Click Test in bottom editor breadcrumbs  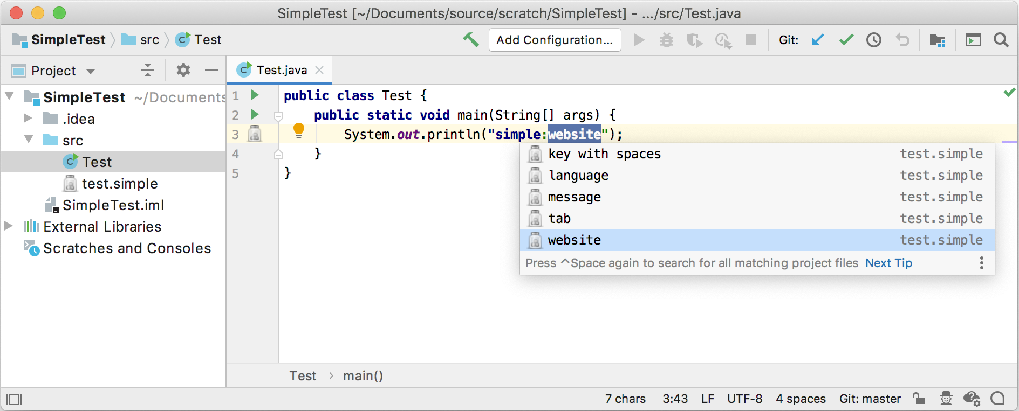pyautogui.click(x=303, y=375)
